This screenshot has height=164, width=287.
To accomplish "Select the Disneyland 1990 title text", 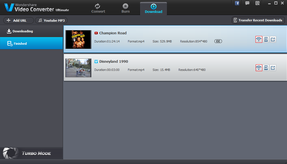I will (x=114, y=62).
